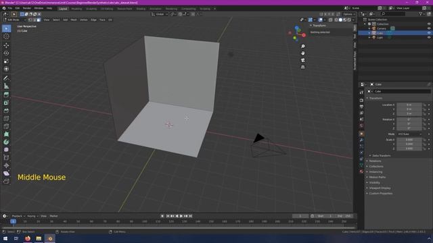Hide the Cube in the outliner
433x243 pixels.
tap(429, 33)
